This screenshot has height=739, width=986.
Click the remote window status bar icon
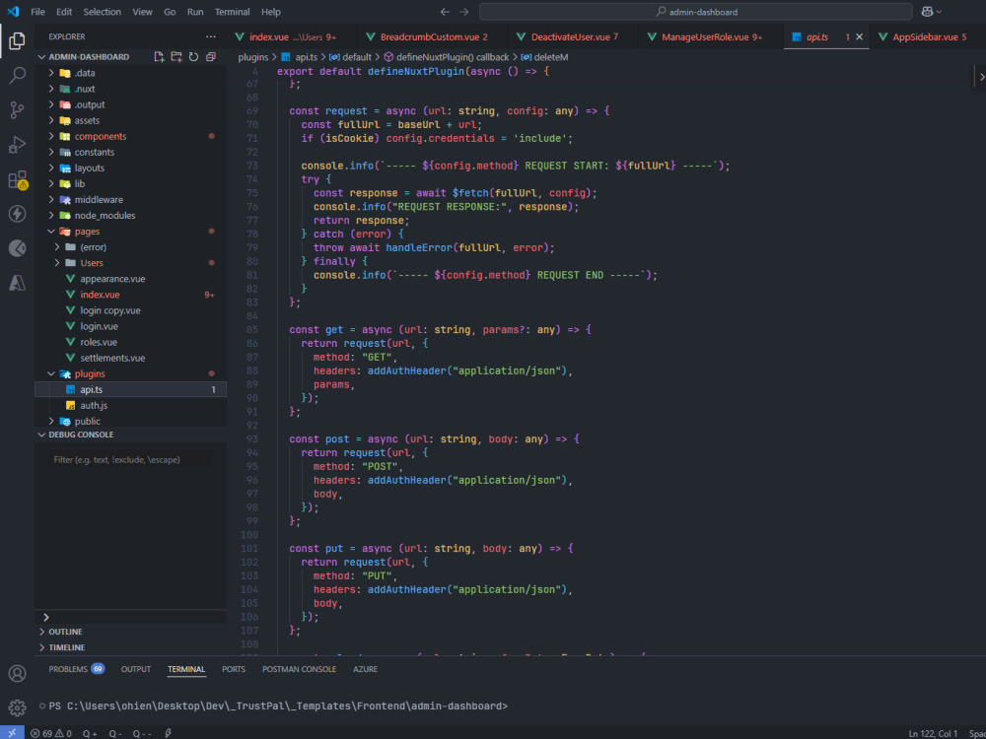tap(12, 733)
